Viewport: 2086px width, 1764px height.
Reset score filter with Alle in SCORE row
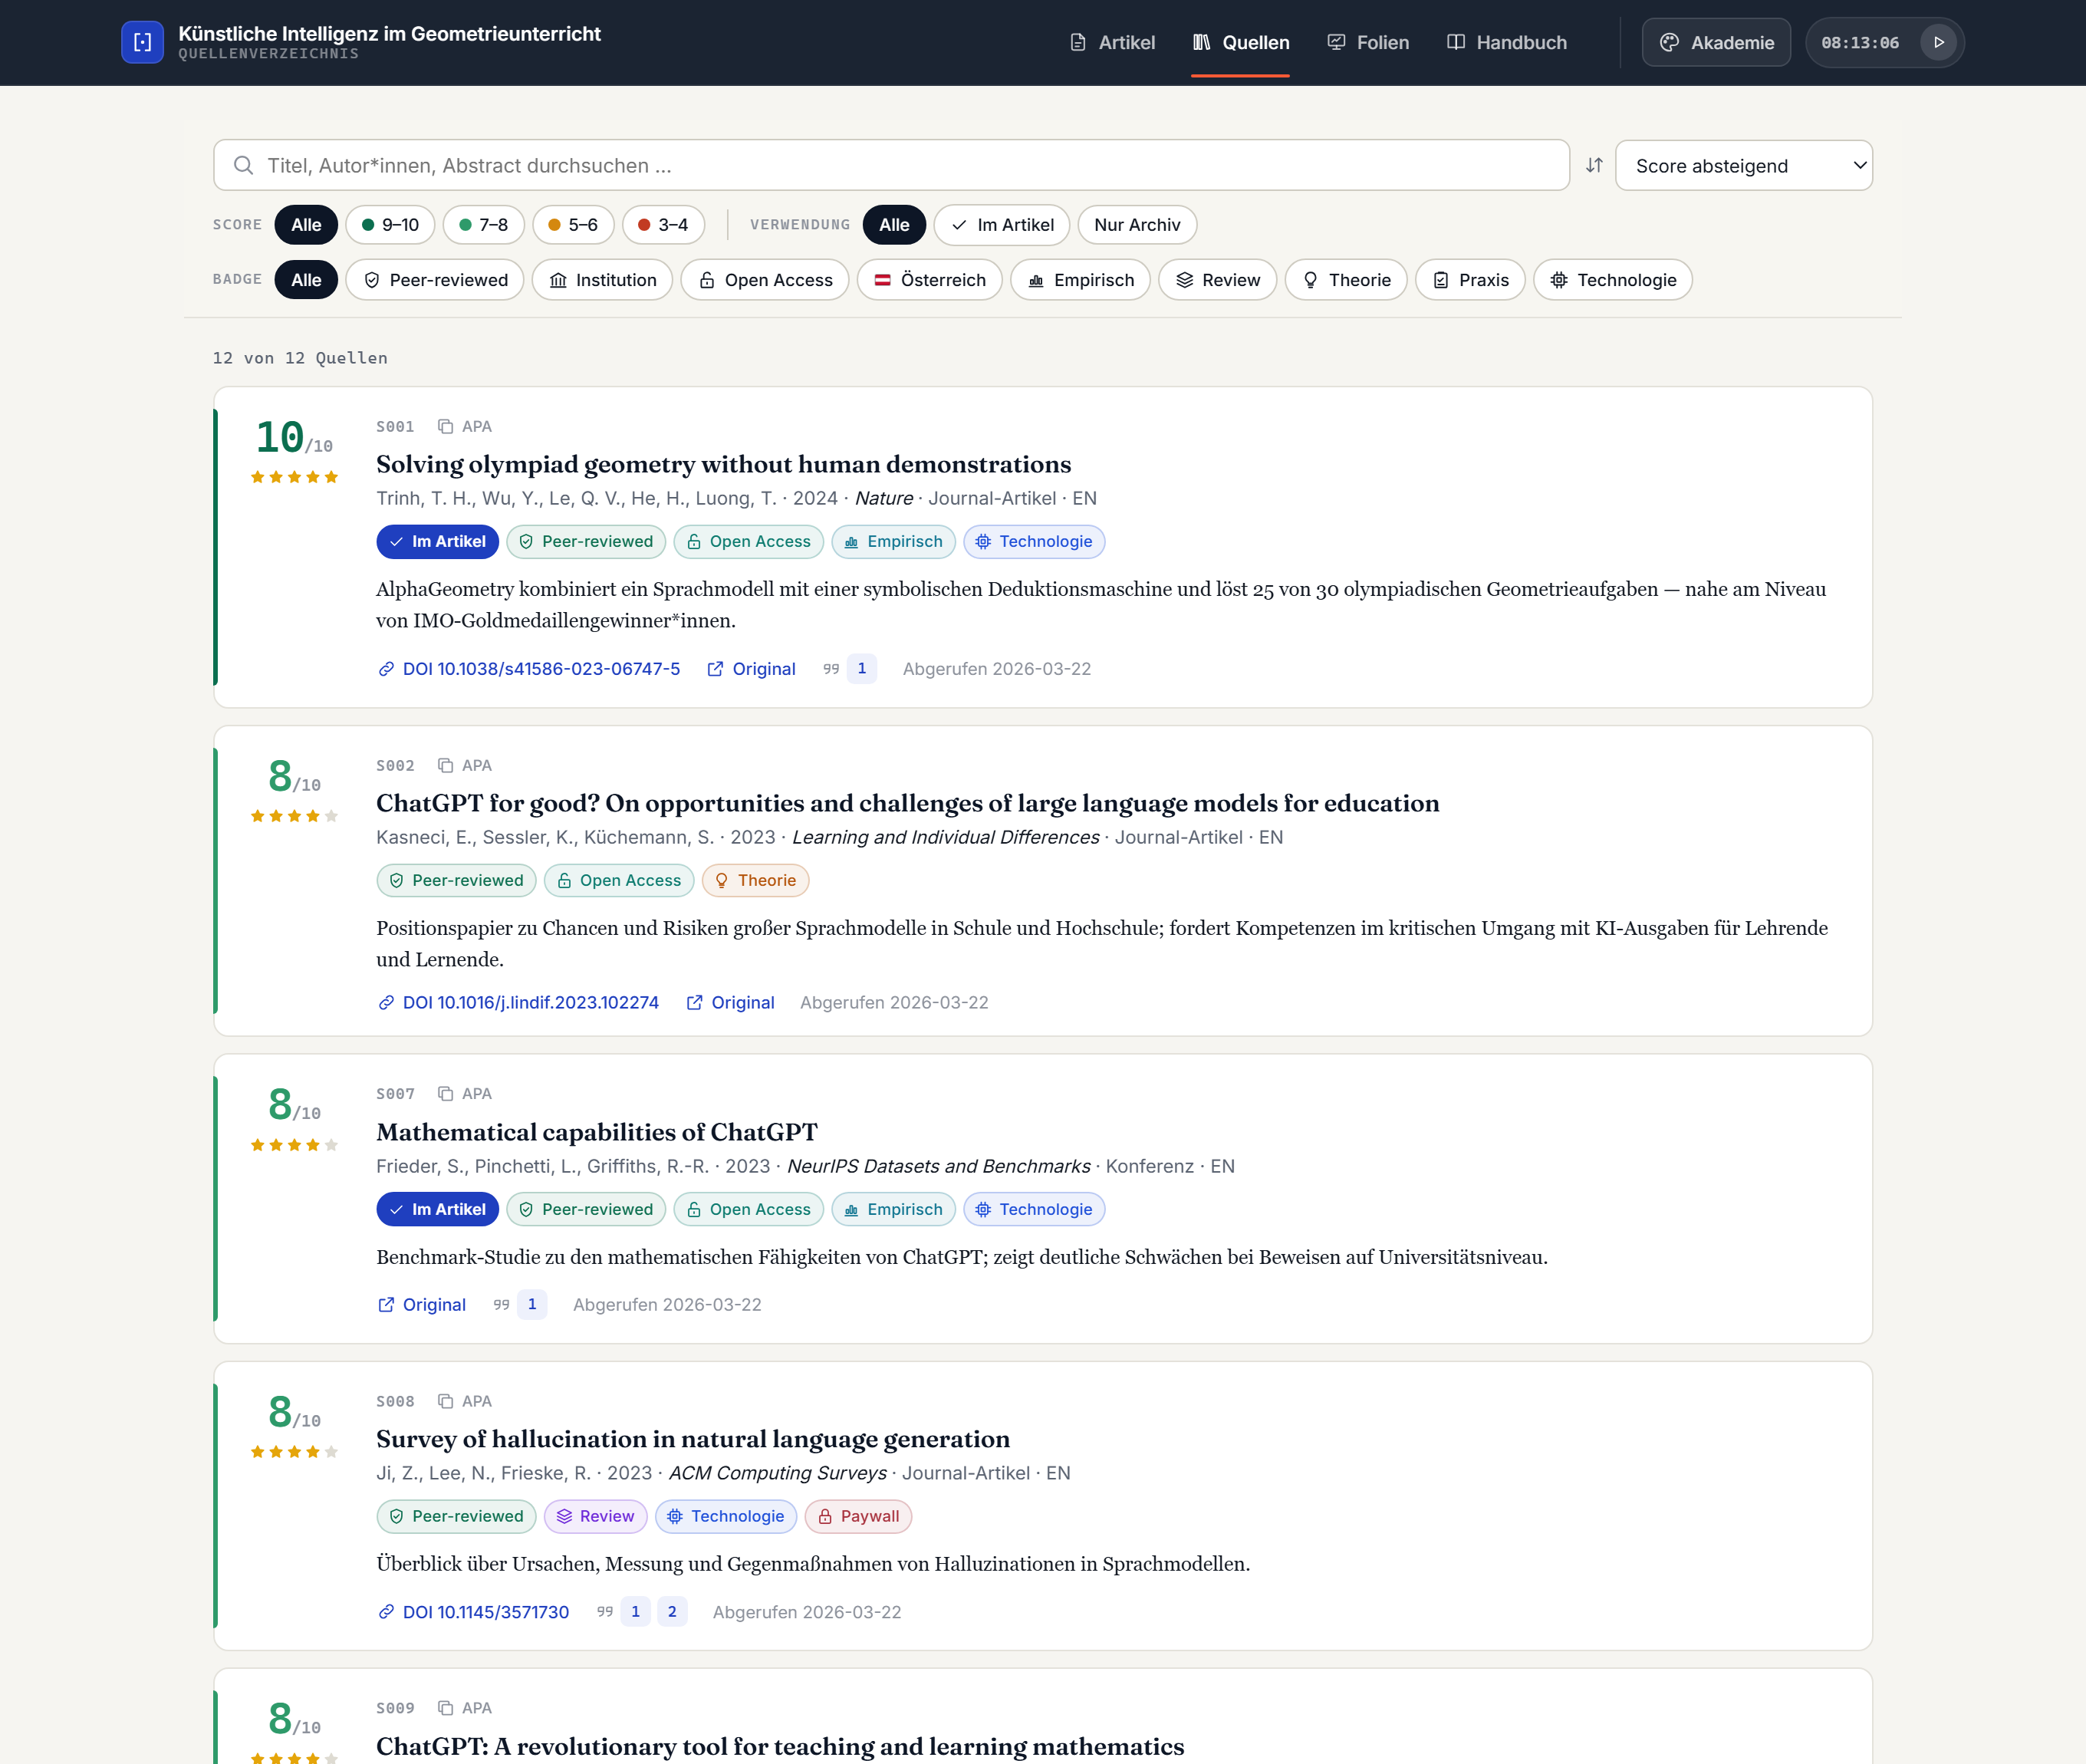(x=306, y=225)
